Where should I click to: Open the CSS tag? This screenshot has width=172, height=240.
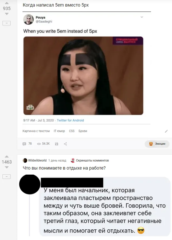tap(72, 131)
